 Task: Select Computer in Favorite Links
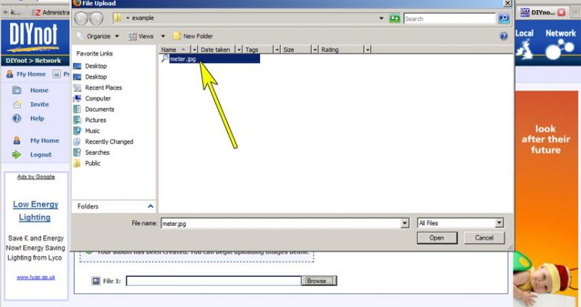click(98, 98)
